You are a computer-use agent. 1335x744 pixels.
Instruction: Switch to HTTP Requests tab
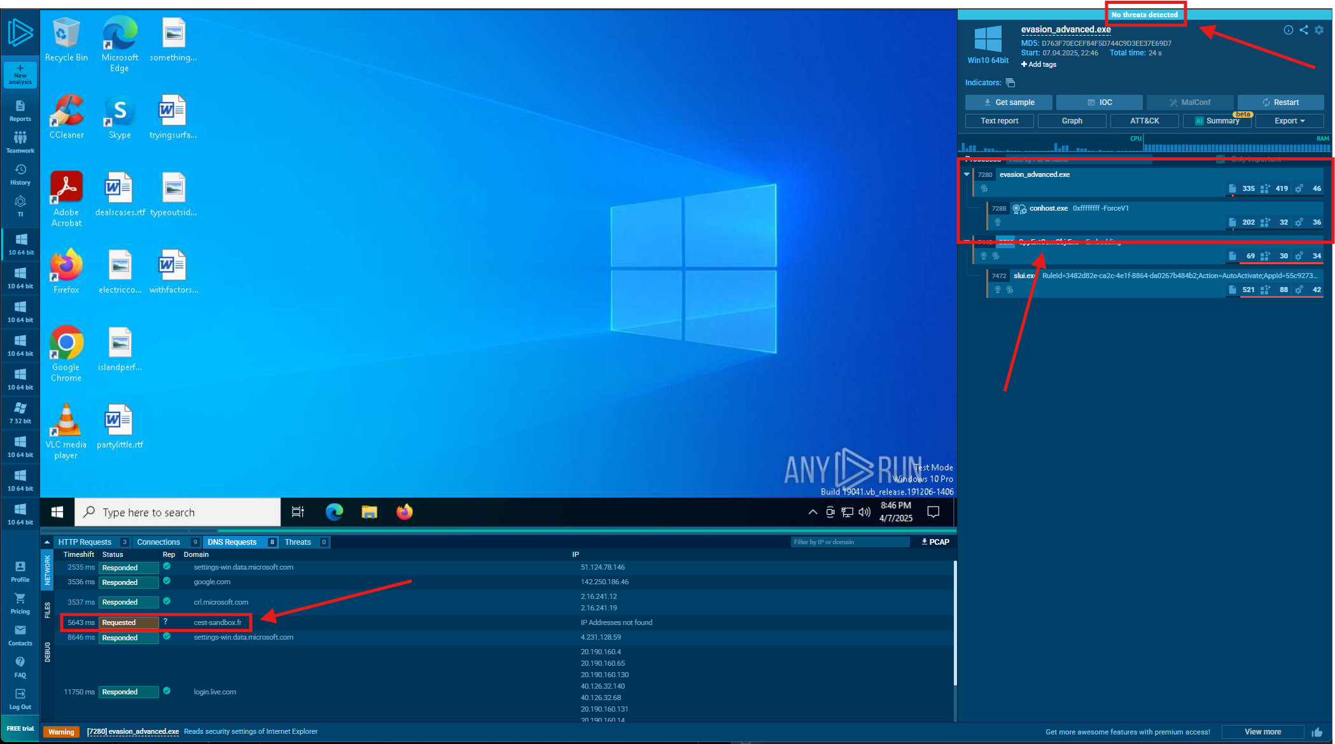[x=92, y=542]
